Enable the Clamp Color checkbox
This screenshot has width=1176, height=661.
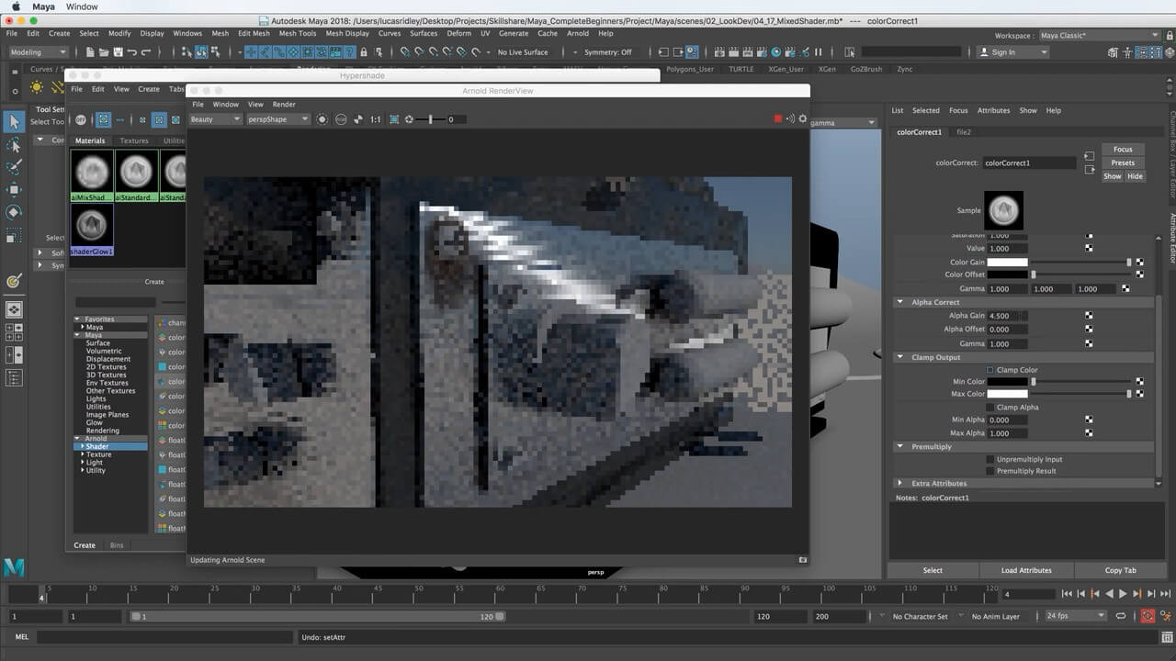tap(990, 370)
